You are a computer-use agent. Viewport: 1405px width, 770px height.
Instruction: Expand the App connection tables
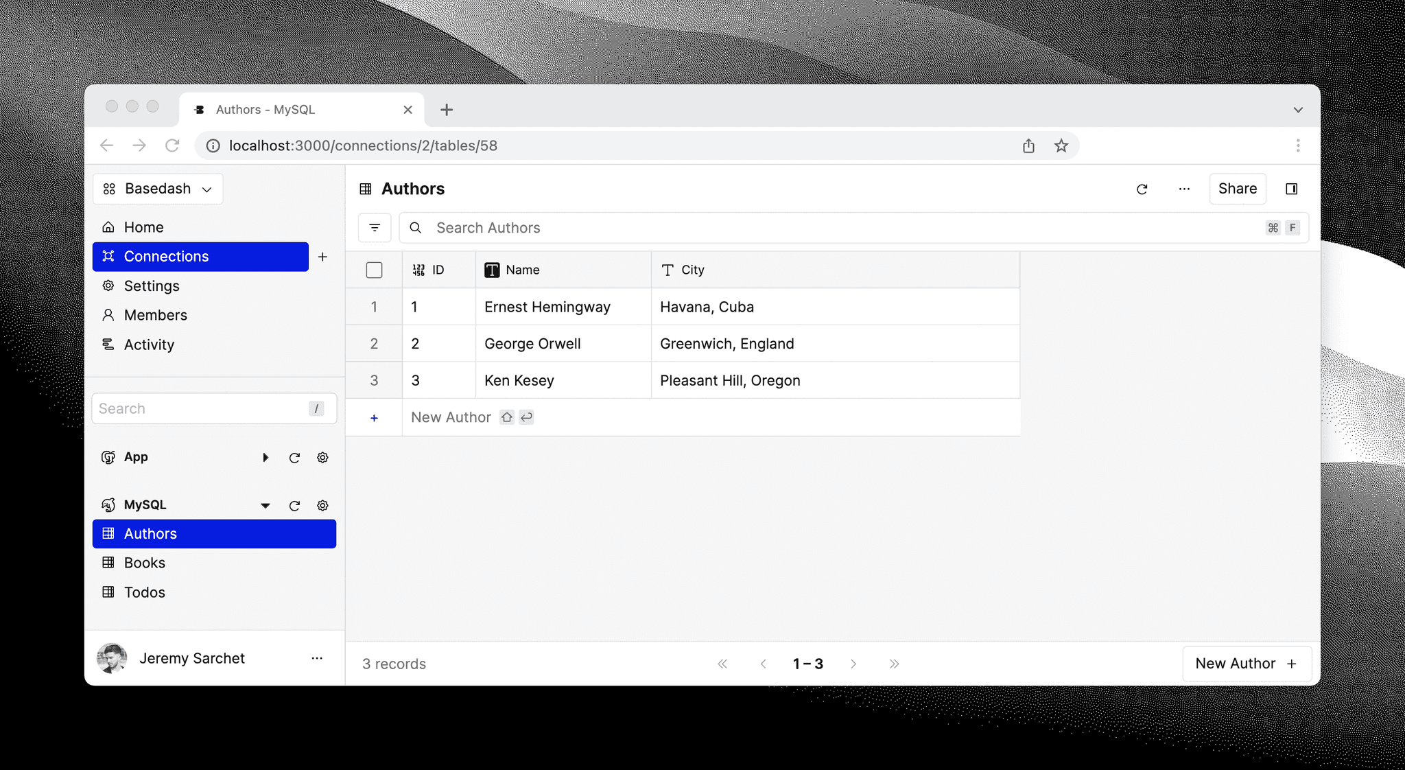pos(265,457)
